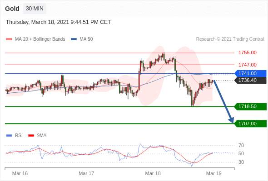Click the pink MA 20 legend swatch

tap(9, 39)
